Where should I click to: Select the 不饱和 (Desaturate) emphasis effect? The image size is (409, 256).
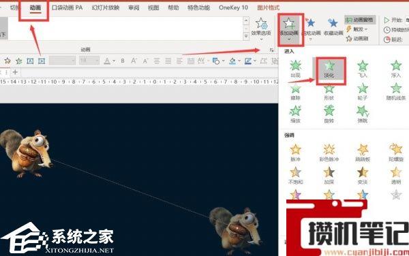[x=296, y=175]
